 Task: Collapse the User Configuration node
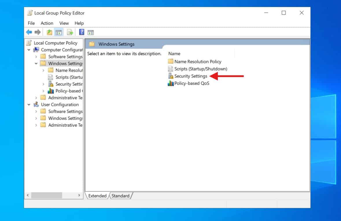[x=29, y=104]
